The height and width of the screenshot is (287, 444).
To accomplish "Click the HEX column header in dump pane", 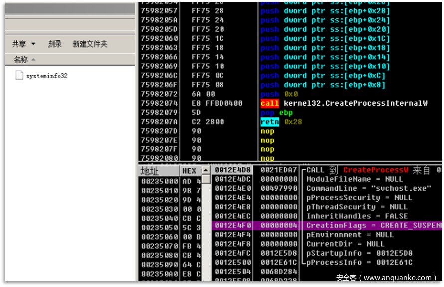I will click(x=189, y=171).
